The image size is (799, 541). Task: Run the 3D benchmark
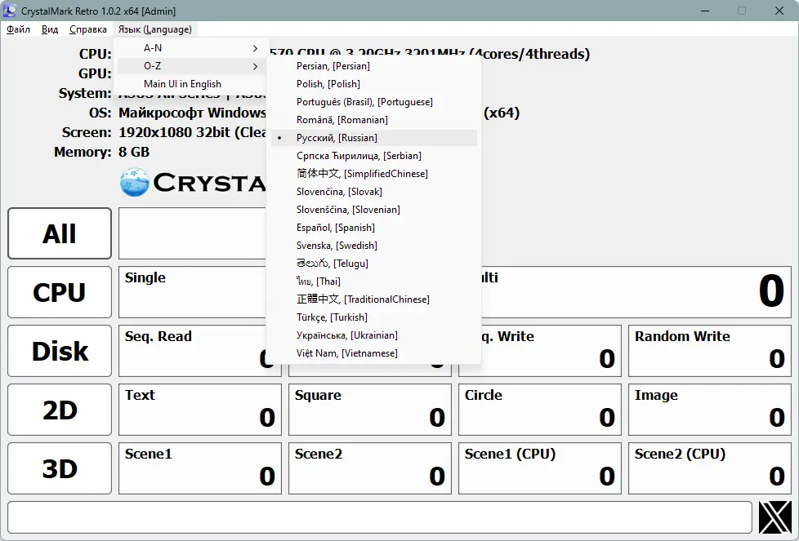[60, 468]
